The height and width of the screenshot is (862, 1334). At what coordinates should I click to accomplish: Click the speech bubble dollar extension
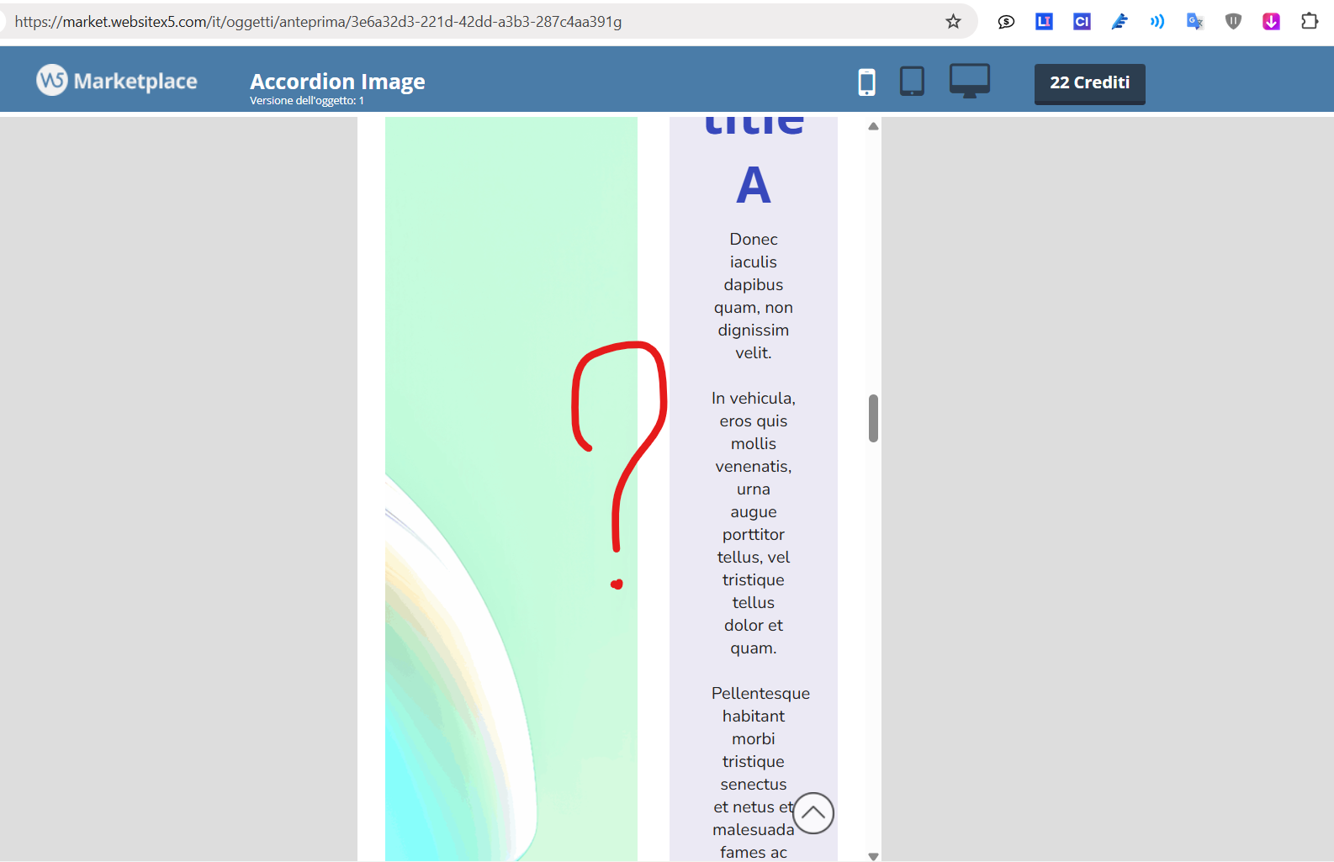click(1006, 22)
